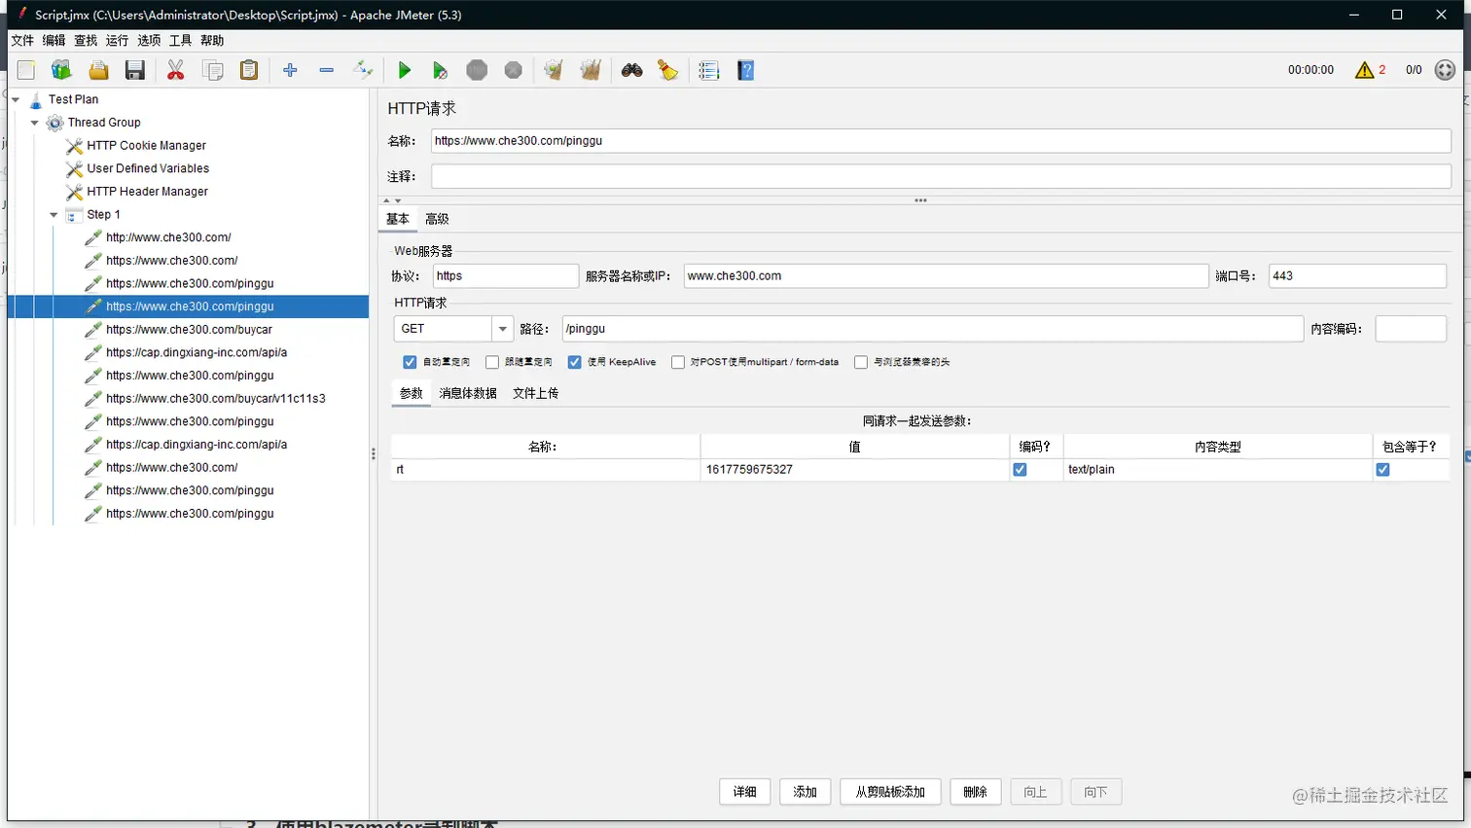
Task: Select HTTP Cookie Manager in tree
Action: click(x=146, y=146)
